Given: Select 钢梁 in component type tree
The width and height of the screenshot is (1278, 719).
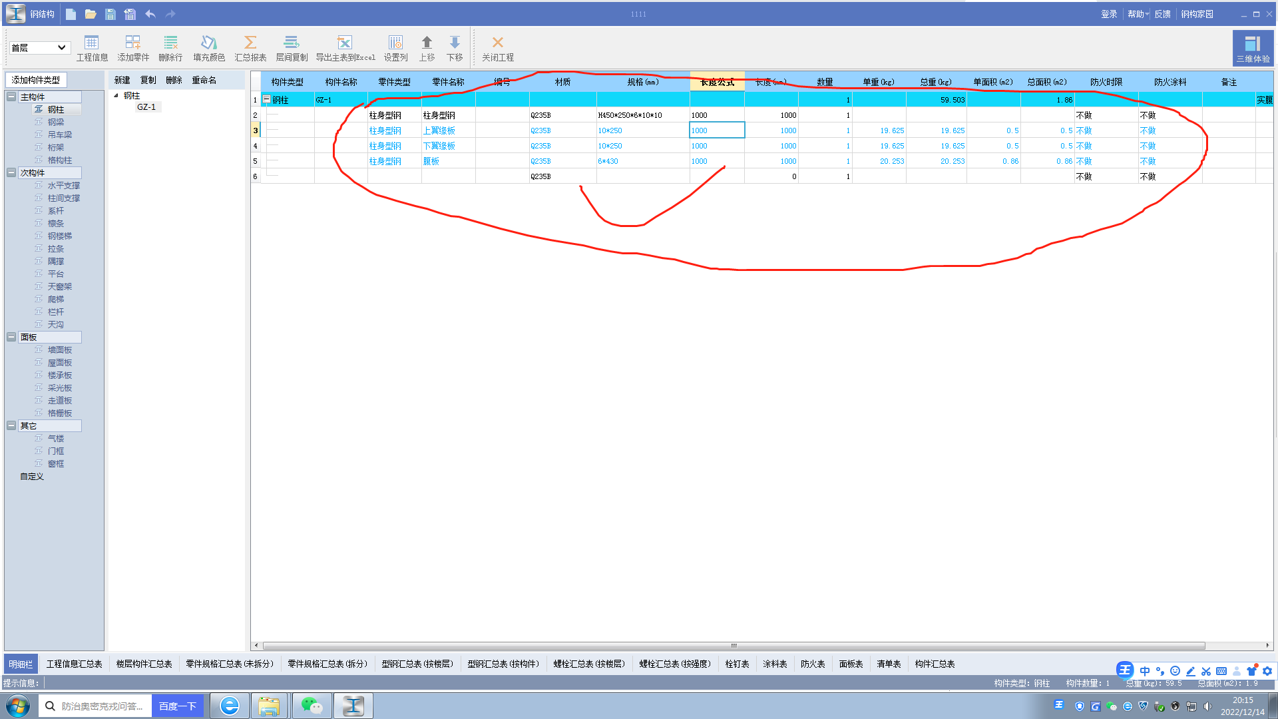Looking at the screenshot, I should [x=56, y=122].
